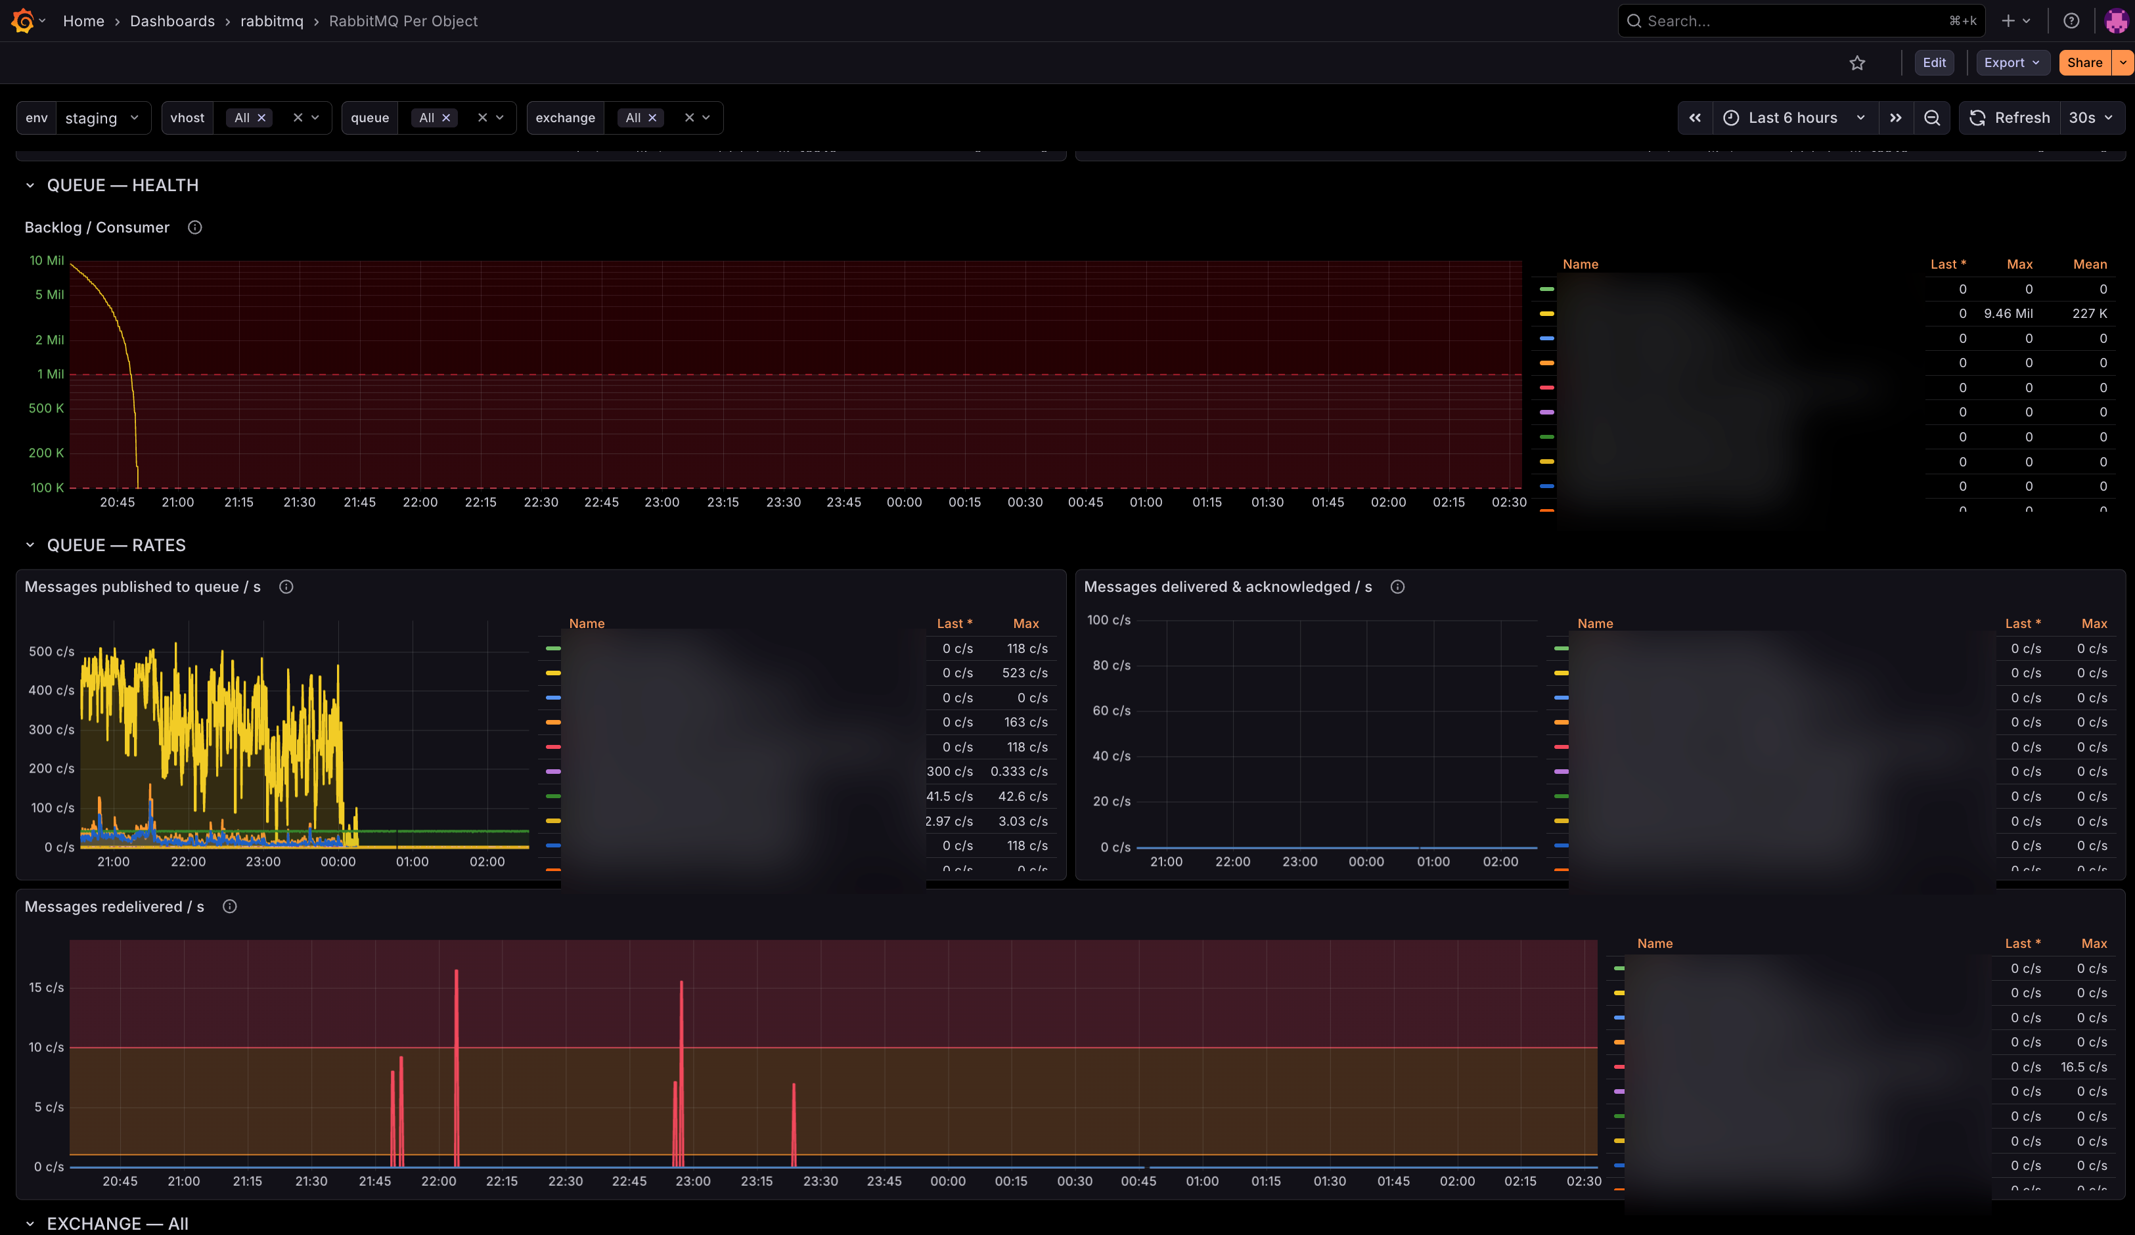
Task: Click the 3.03 c/s legend value
Action: pyautogui.click(x=1023, y=820)
